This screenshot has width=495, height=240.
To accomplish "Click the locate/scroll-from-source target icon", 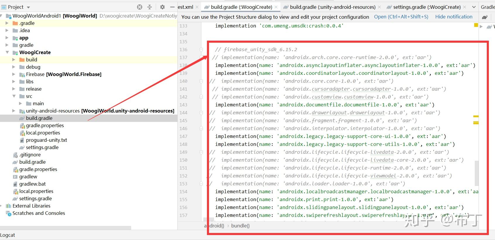I will [x=140, y=7].
